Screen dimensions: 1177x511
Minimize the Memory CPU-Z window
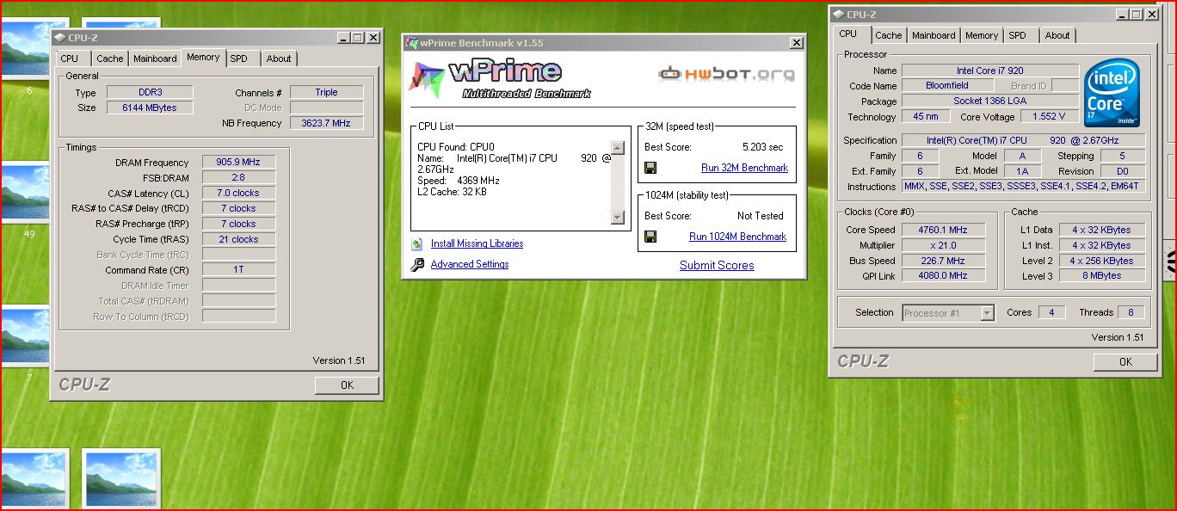tap(343, 38)
